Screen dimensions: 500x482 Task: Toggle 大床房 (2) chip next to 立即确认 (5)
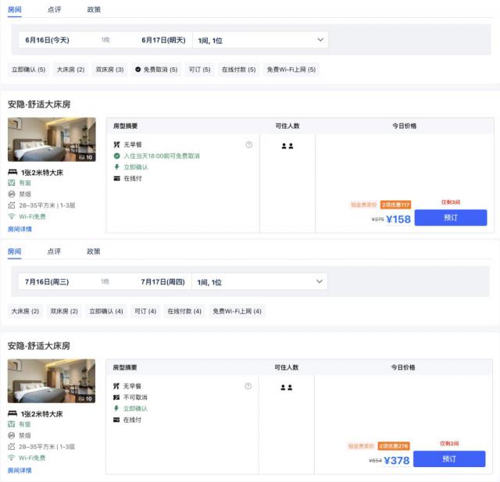[70, 70]
